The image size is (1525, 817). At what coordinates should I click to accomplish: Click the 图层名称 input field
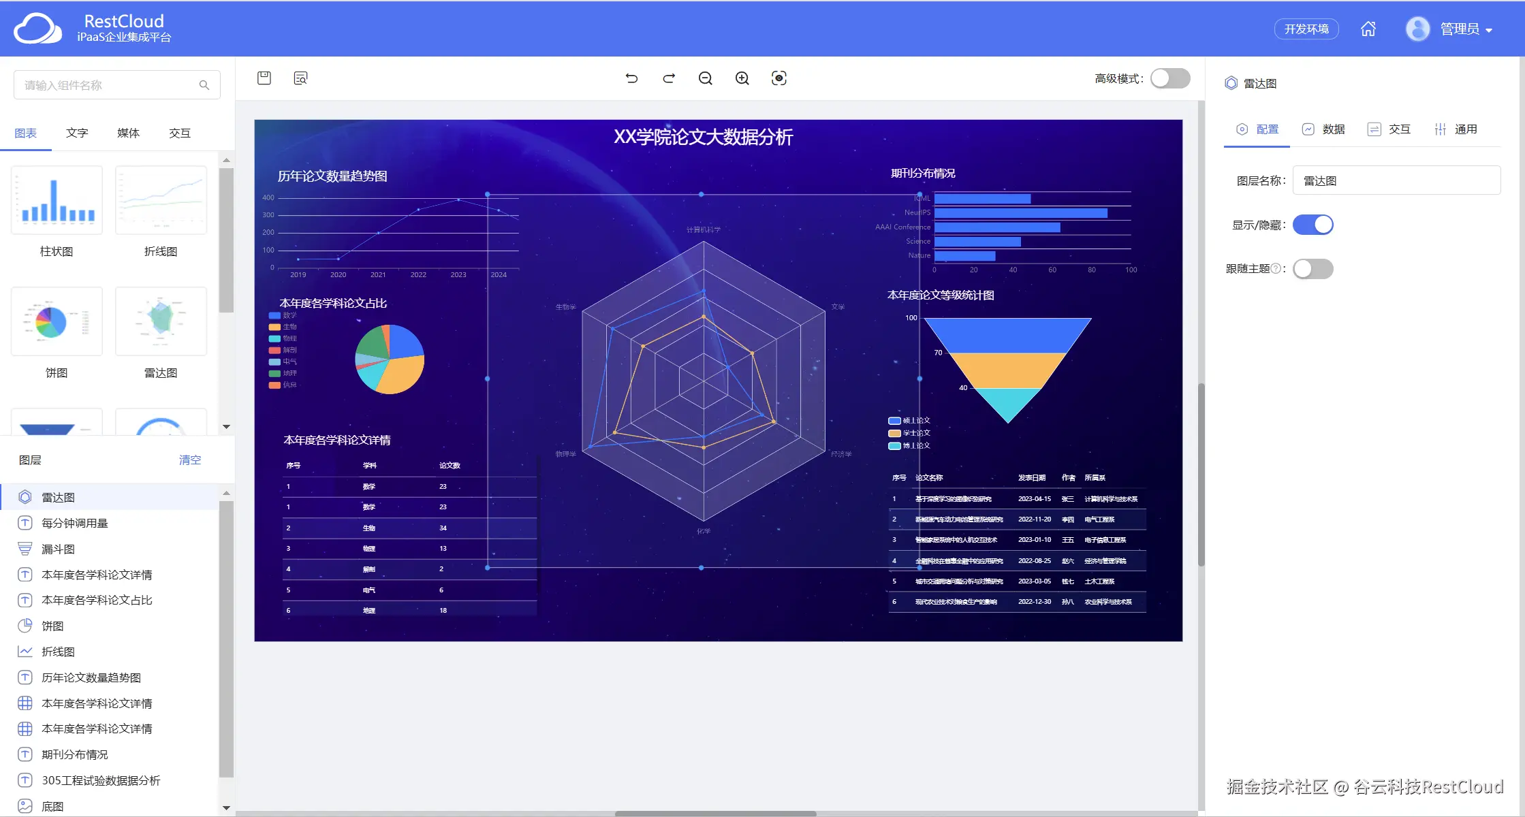pyautogui.click(x=1396, y=180)
